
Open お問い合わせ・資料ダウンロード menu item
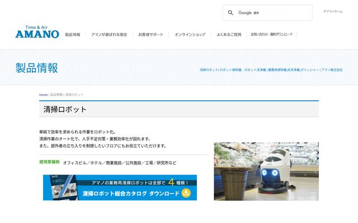[x=272, y=35]
